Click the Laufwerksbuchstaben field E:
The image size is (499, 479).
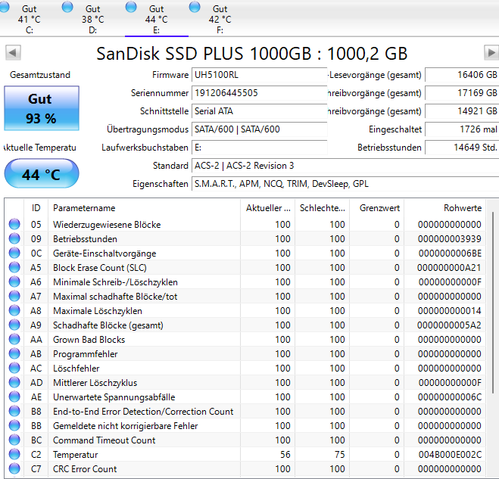click(260, 148)
